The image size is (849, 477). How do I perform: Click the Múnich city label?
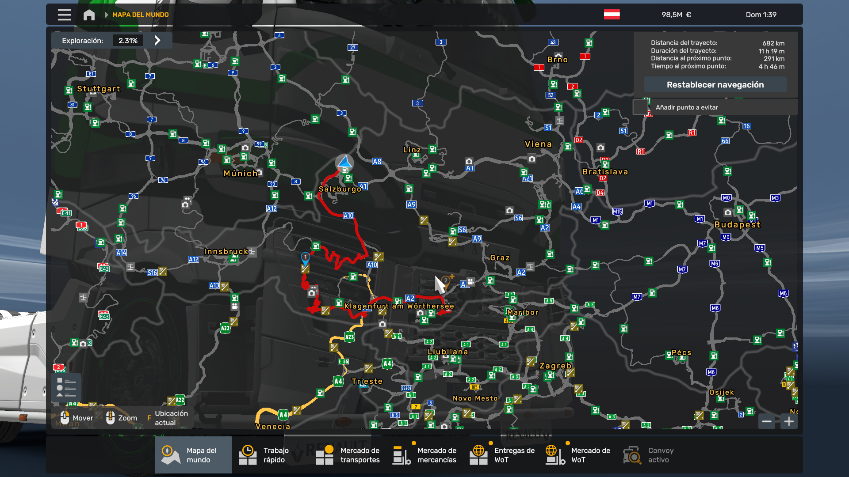pos(241,174)
